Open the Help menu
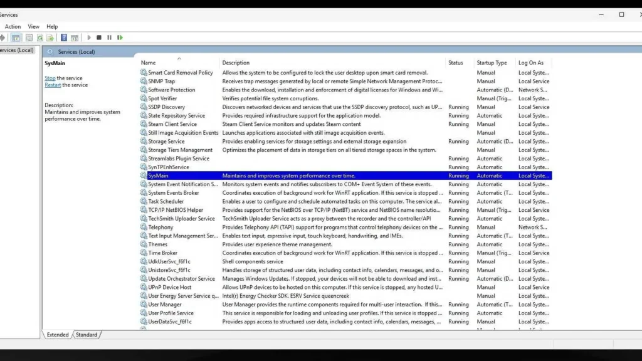This screenshot has width=642, height=361. click(x=52, y=26)
